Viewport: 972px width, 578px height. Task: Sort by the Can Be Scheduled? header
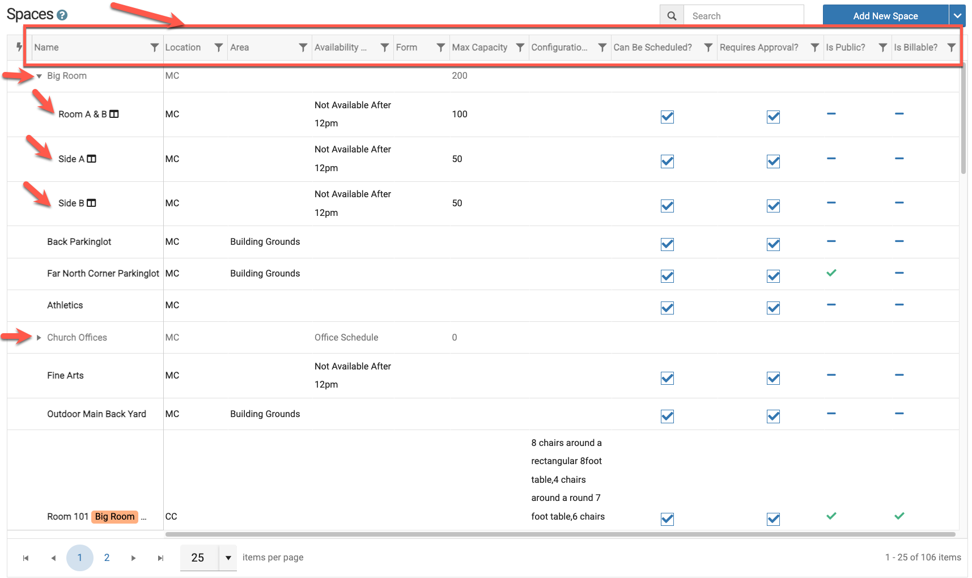[x=652, y=48]
